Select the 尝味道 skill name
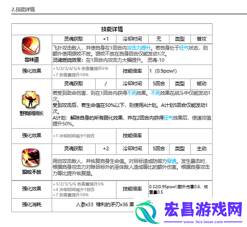Viewport: 247px width, 227px height. tap(32, 60)
